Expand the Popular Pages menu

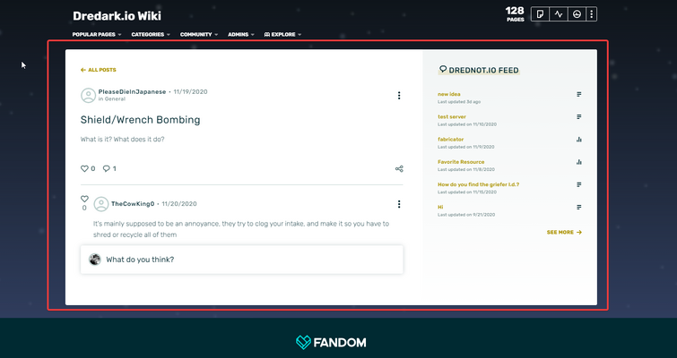tap(97, 35)
